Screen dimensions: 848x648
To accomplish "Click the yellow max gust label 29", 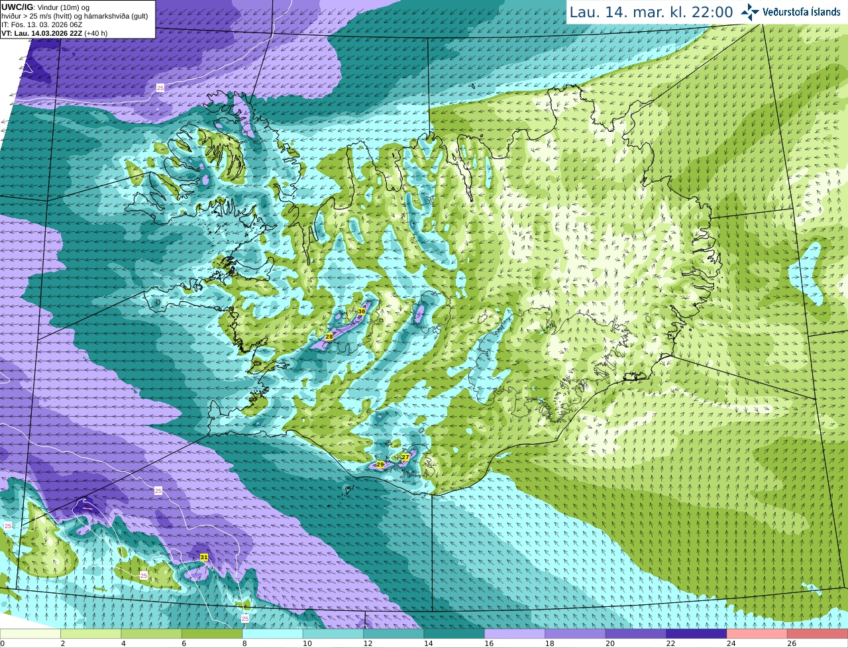I will [380, 464].
